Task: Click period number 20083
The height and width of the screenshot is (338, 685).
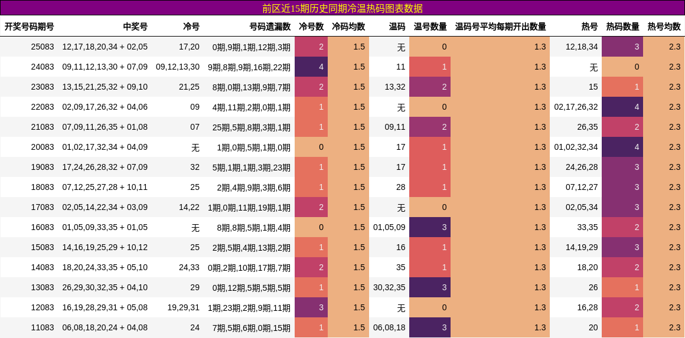Action: click(x=43, y=147)
